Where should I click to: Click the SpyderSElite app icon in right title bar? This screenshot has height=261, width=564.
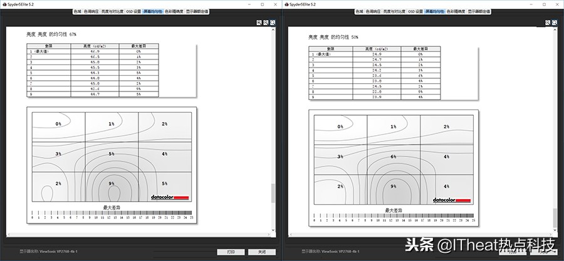pyautogui.click(x=286, y=4)
